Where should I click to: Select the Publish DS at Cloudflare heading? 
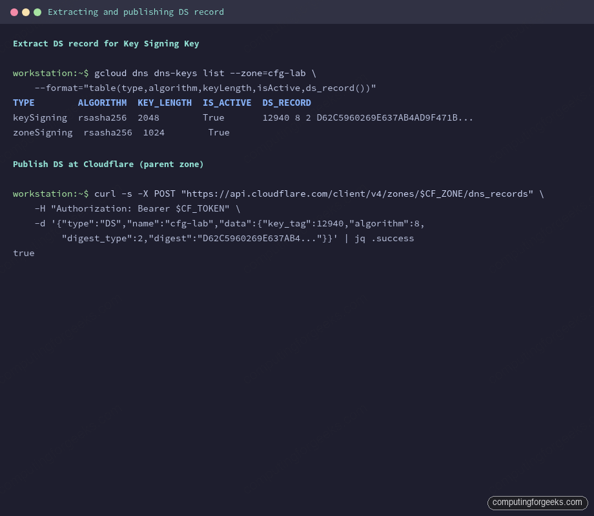[107, 164]
